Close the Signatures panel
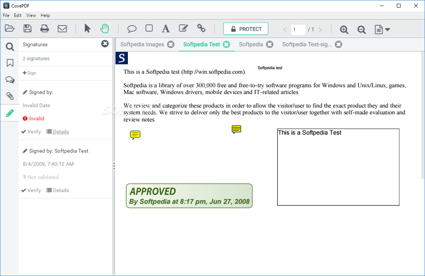Image resolution: width=425 pixels, height=276 pixels. click(x=105, y=44)
